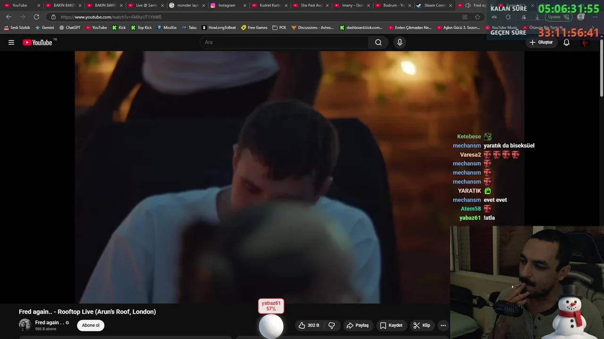Open the HowLongToBeat bookmark

[x=218, y=28]
